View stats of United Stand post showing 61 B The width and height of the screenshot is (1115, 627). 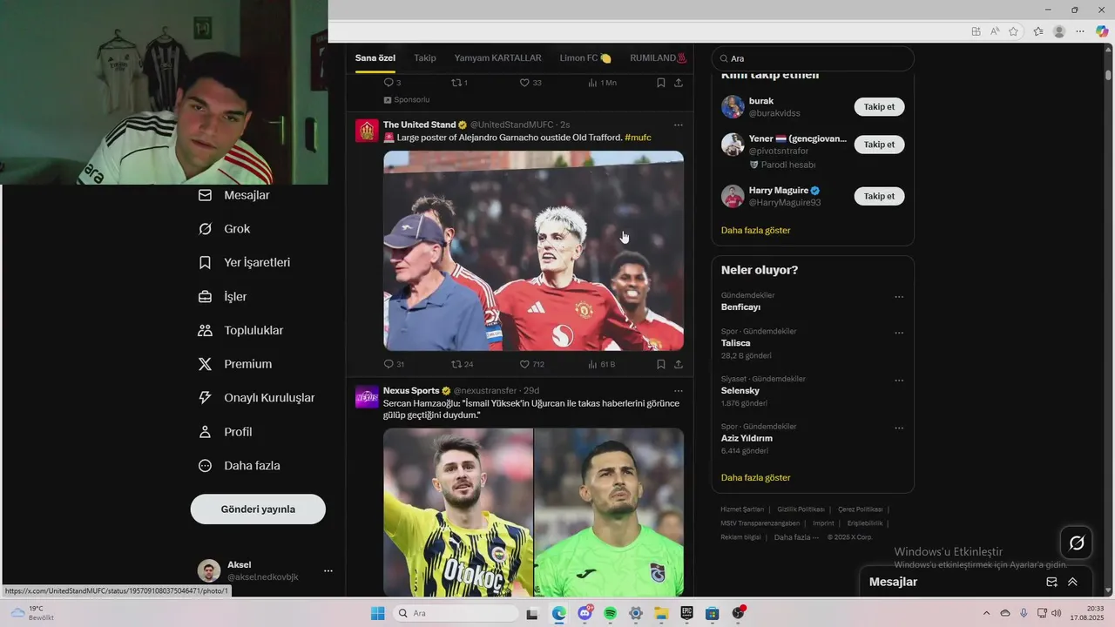(601, 364)
